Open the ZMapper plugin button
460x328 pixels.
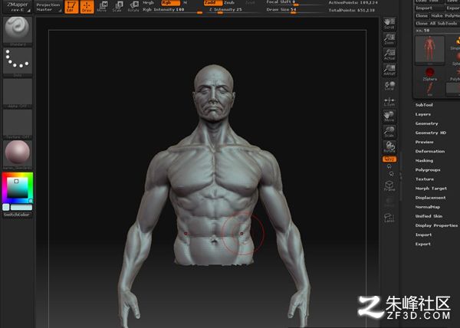pos(18,7)
